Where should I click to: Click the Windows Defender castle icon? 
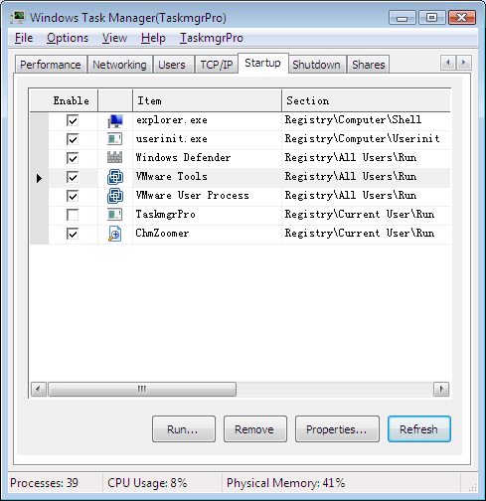pos(114,158)
